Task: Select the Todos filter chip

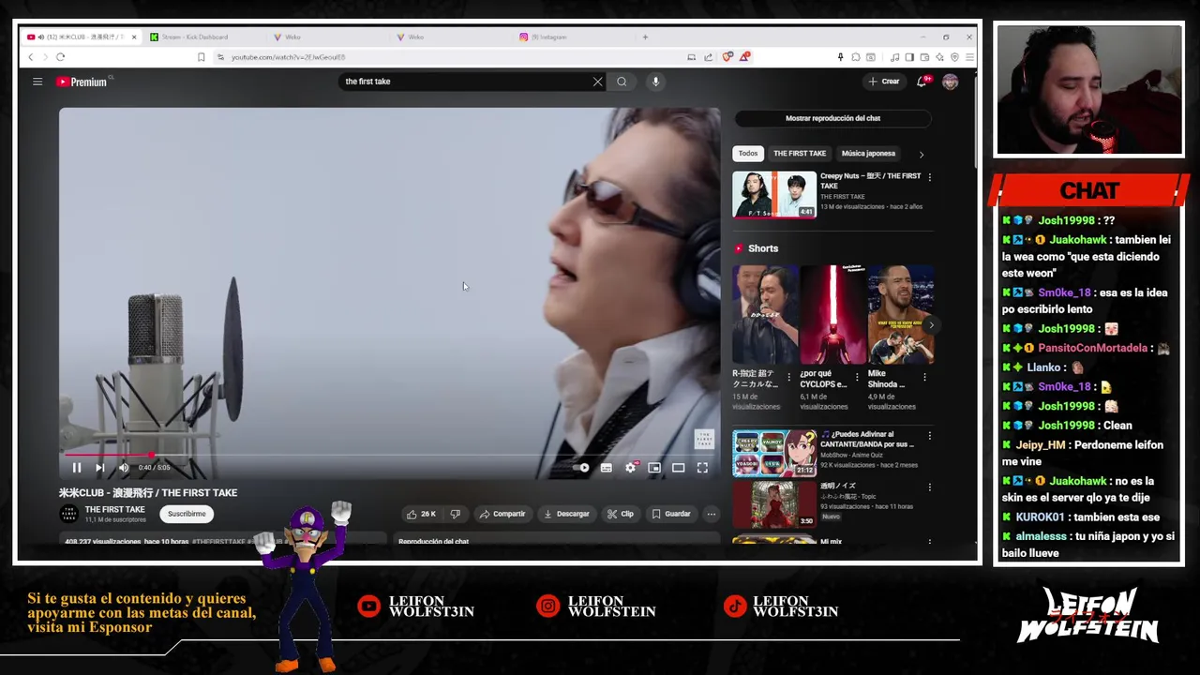Action: click(x=747, y=153)
